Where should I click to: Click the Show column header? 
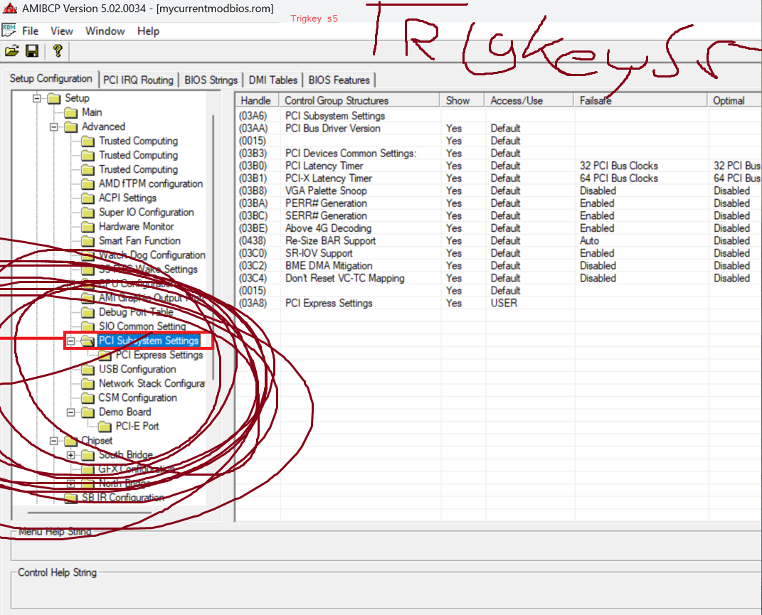462,100
